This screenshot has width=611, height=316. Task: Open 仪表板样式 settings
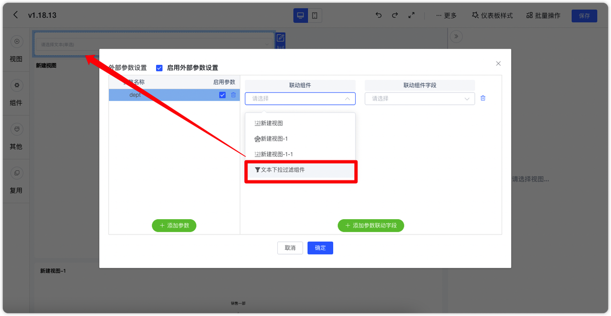(492, 15)
